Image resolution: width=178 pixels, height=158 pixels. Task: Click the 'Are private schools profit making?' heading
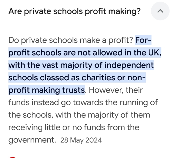tap(74, 11)
